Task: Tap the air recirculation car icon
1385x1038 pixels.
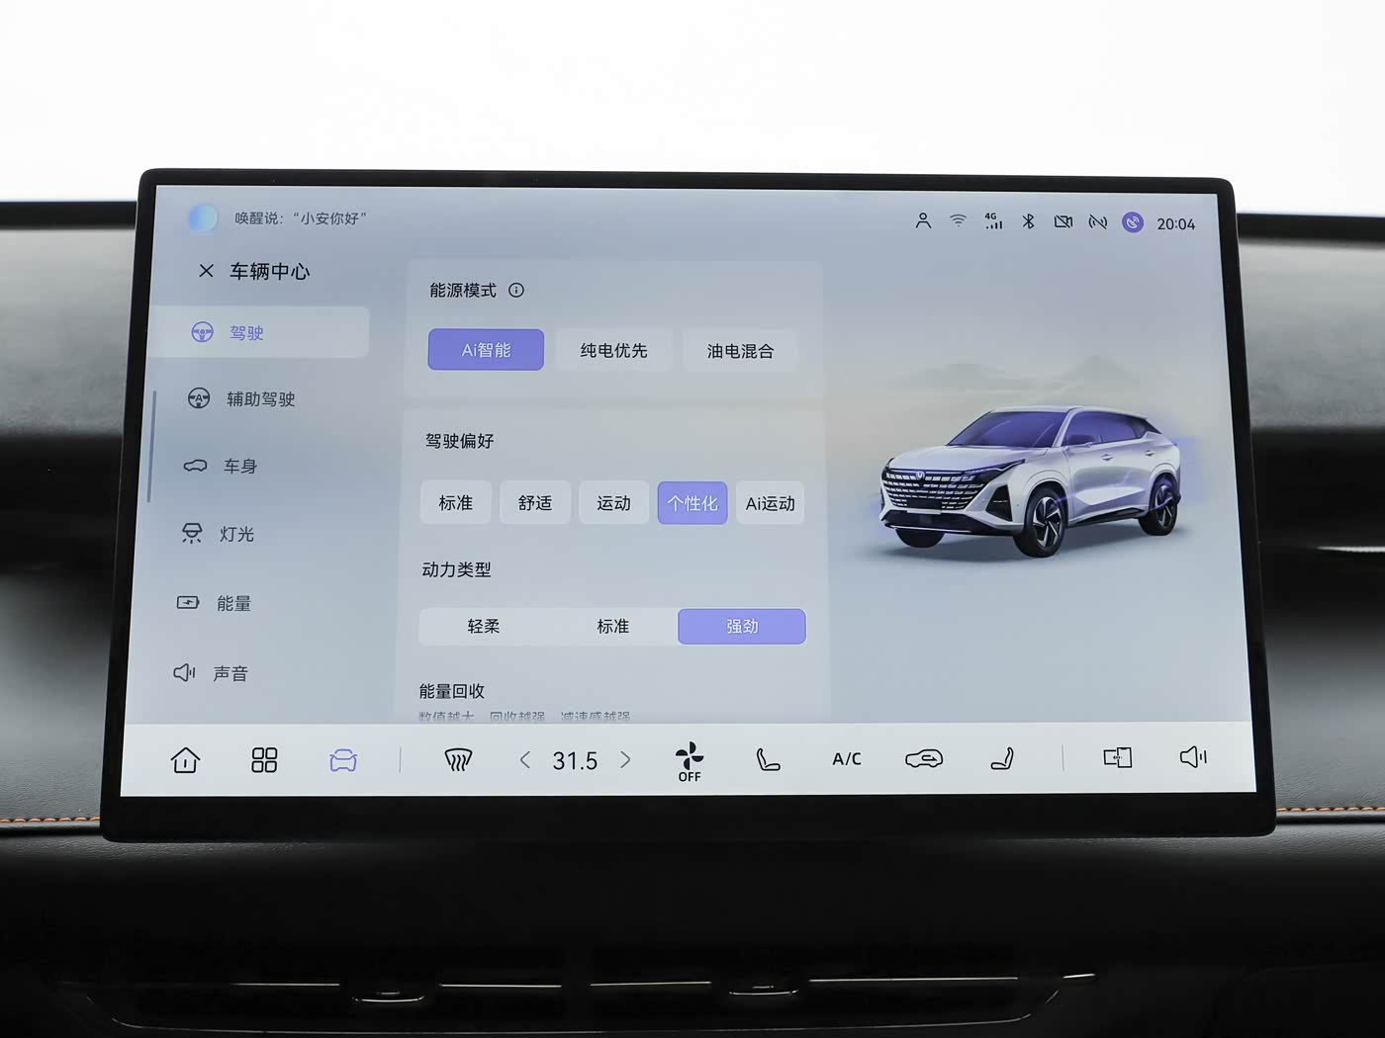Action: [x=924, y=759]
